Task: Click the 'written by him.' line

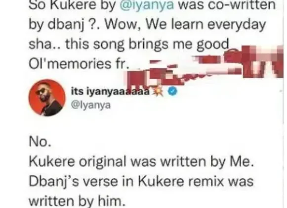Action: tap(77, 201)
